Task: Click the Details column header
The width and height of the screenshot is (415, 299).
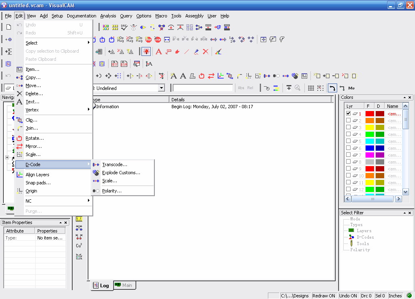Action: (x=250, y=100)
